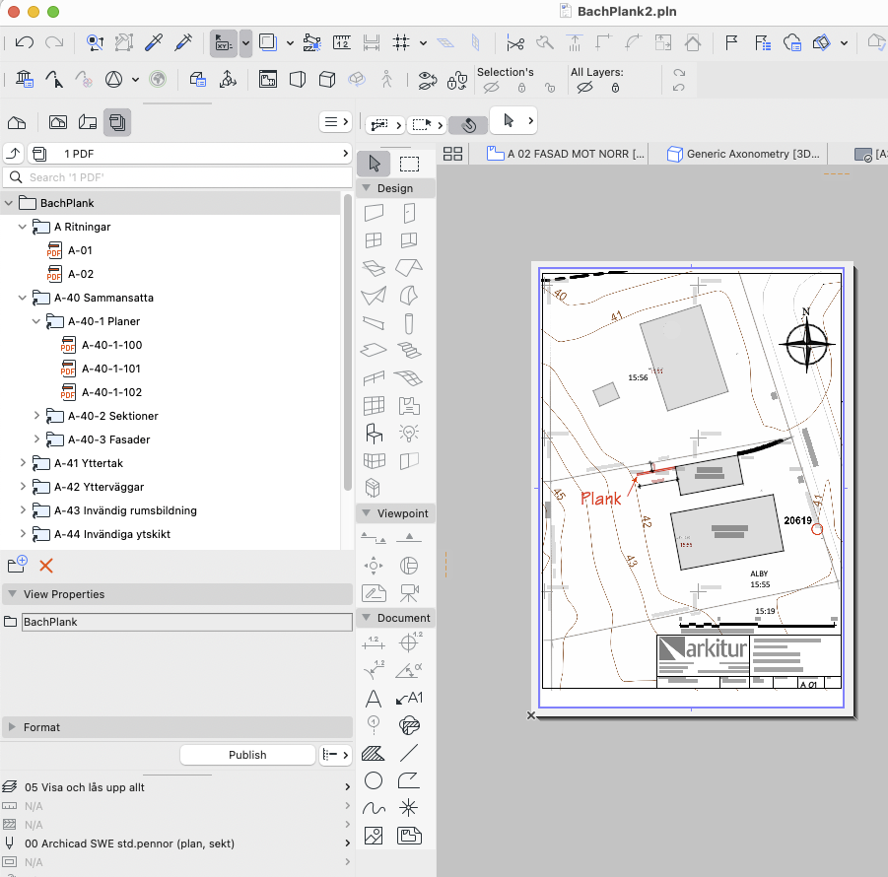Image resolution: width=888 pixels, height=877 pixels.
Task: Collapse the Design toolbox section
Action: (x=366, y=188)
